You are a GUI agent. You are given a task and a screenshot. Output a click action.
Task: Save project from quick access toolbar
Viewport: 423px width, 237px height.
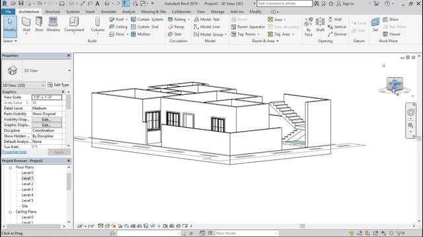pyautogui.click(x=20, y=3)
